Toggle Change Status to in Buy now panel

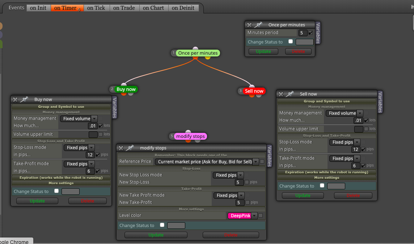click(x=56, y=191)
